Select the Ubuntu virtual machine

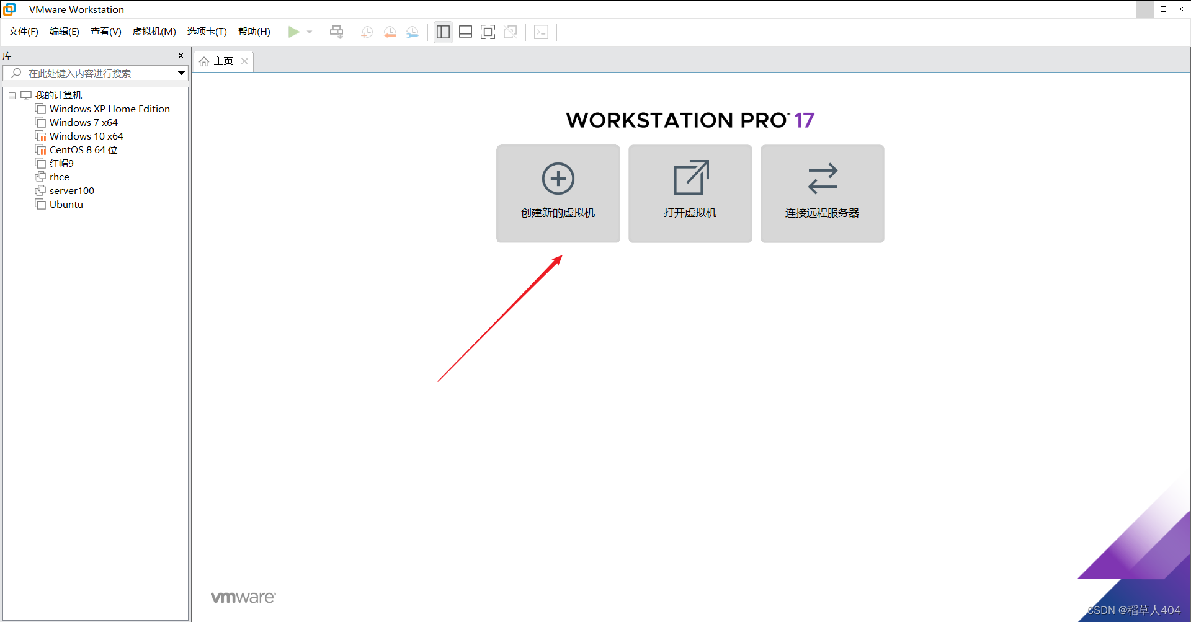(x=66, y=205)
